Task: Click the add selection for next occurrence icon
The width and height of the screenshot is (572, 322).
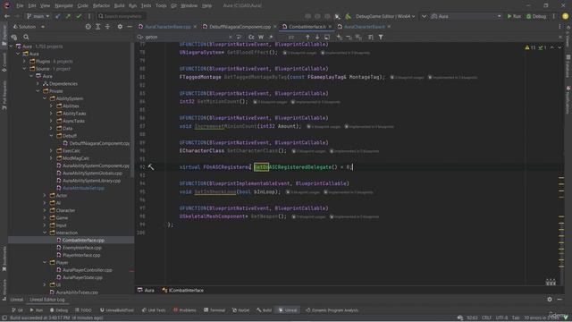Action: [340, 37]
